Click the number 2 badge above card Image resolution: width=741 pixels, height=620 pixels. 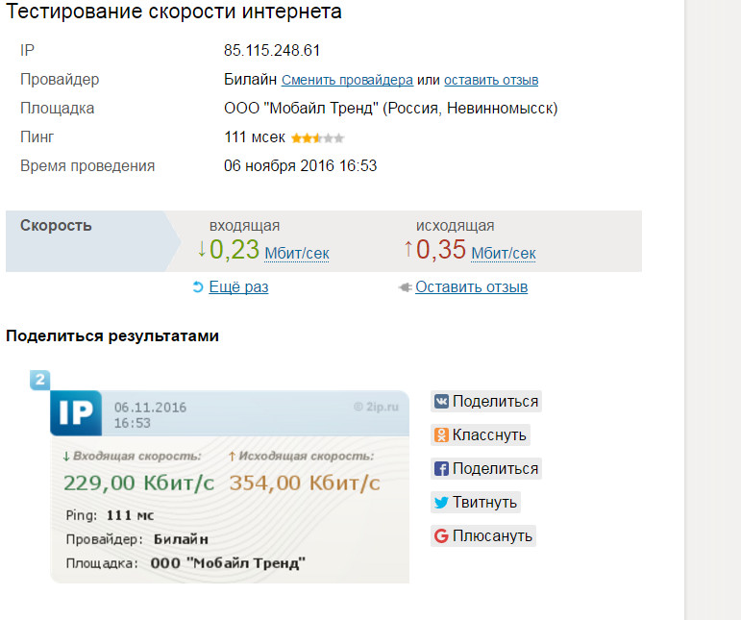coord(39,380)
